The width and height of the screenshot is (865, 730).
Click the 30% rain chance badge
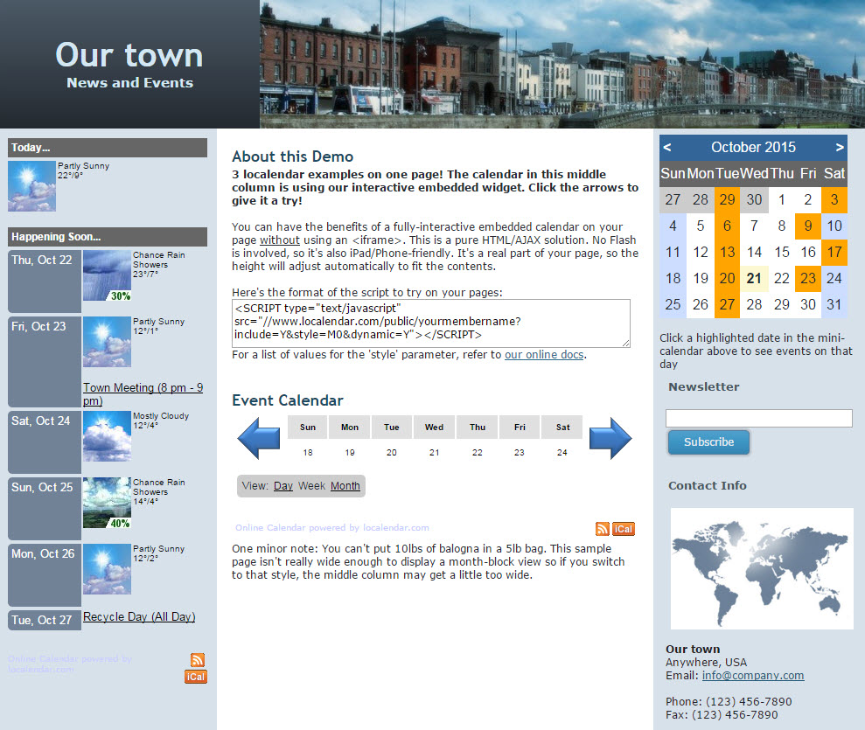[x=121, y=296]
